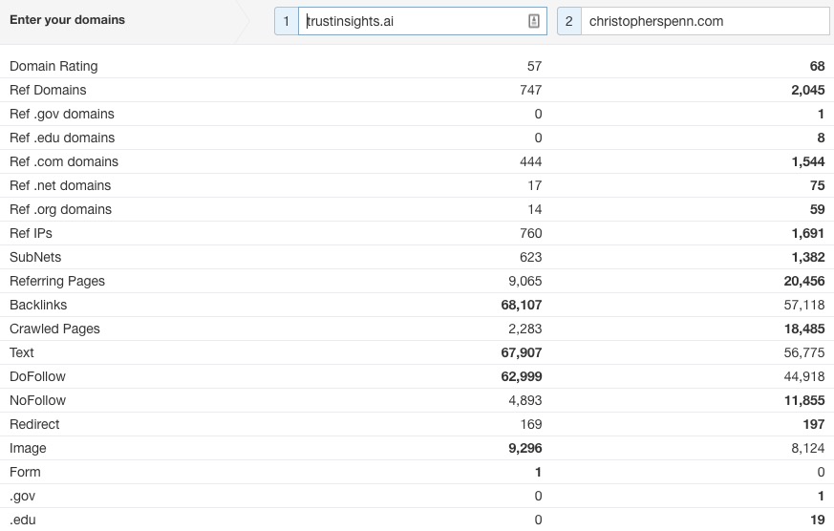Image resolution: width=834 pixels, height=531 pixels.
Task: Click Ref .com domains value 1,544
Action: point(808,161)
